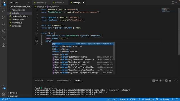Accept the 'server' autocomplete suggestion
Screen dimensions: 180x101
point(82,44)
